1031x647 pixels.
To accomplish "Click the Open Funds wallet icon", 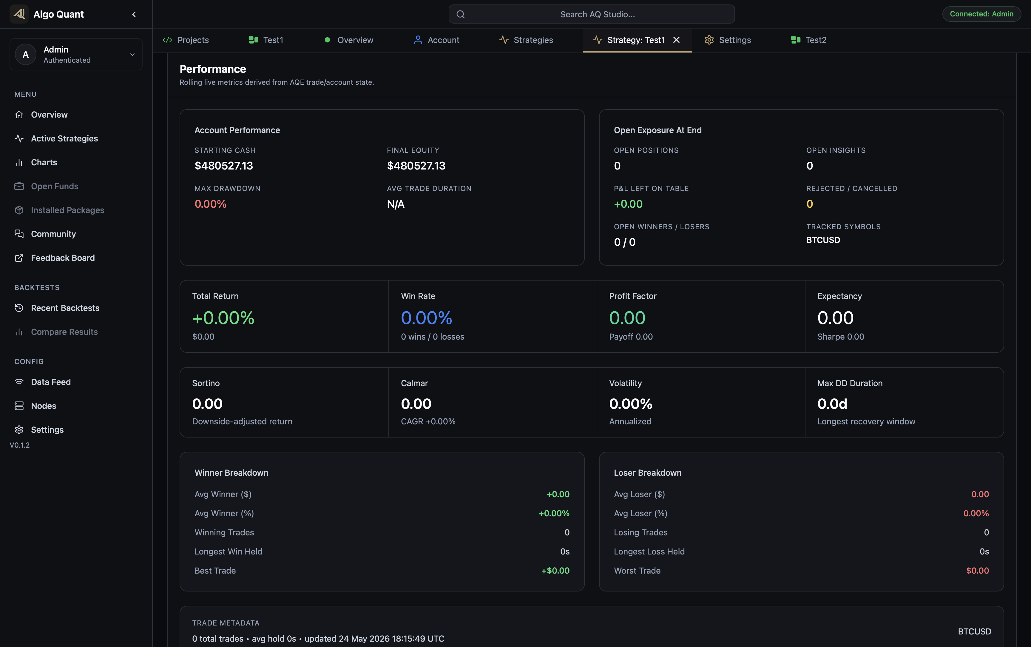I will pyautogui.click(x=19, y=186).
